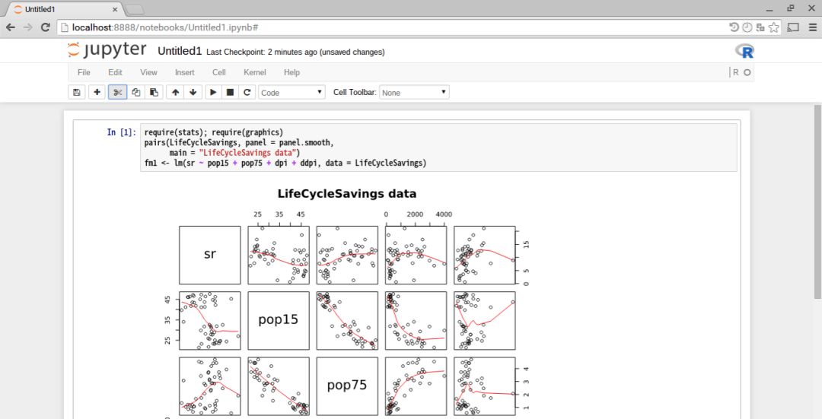
Task: Click the pop15 diagonal panel
Action: tap(279, 321)
